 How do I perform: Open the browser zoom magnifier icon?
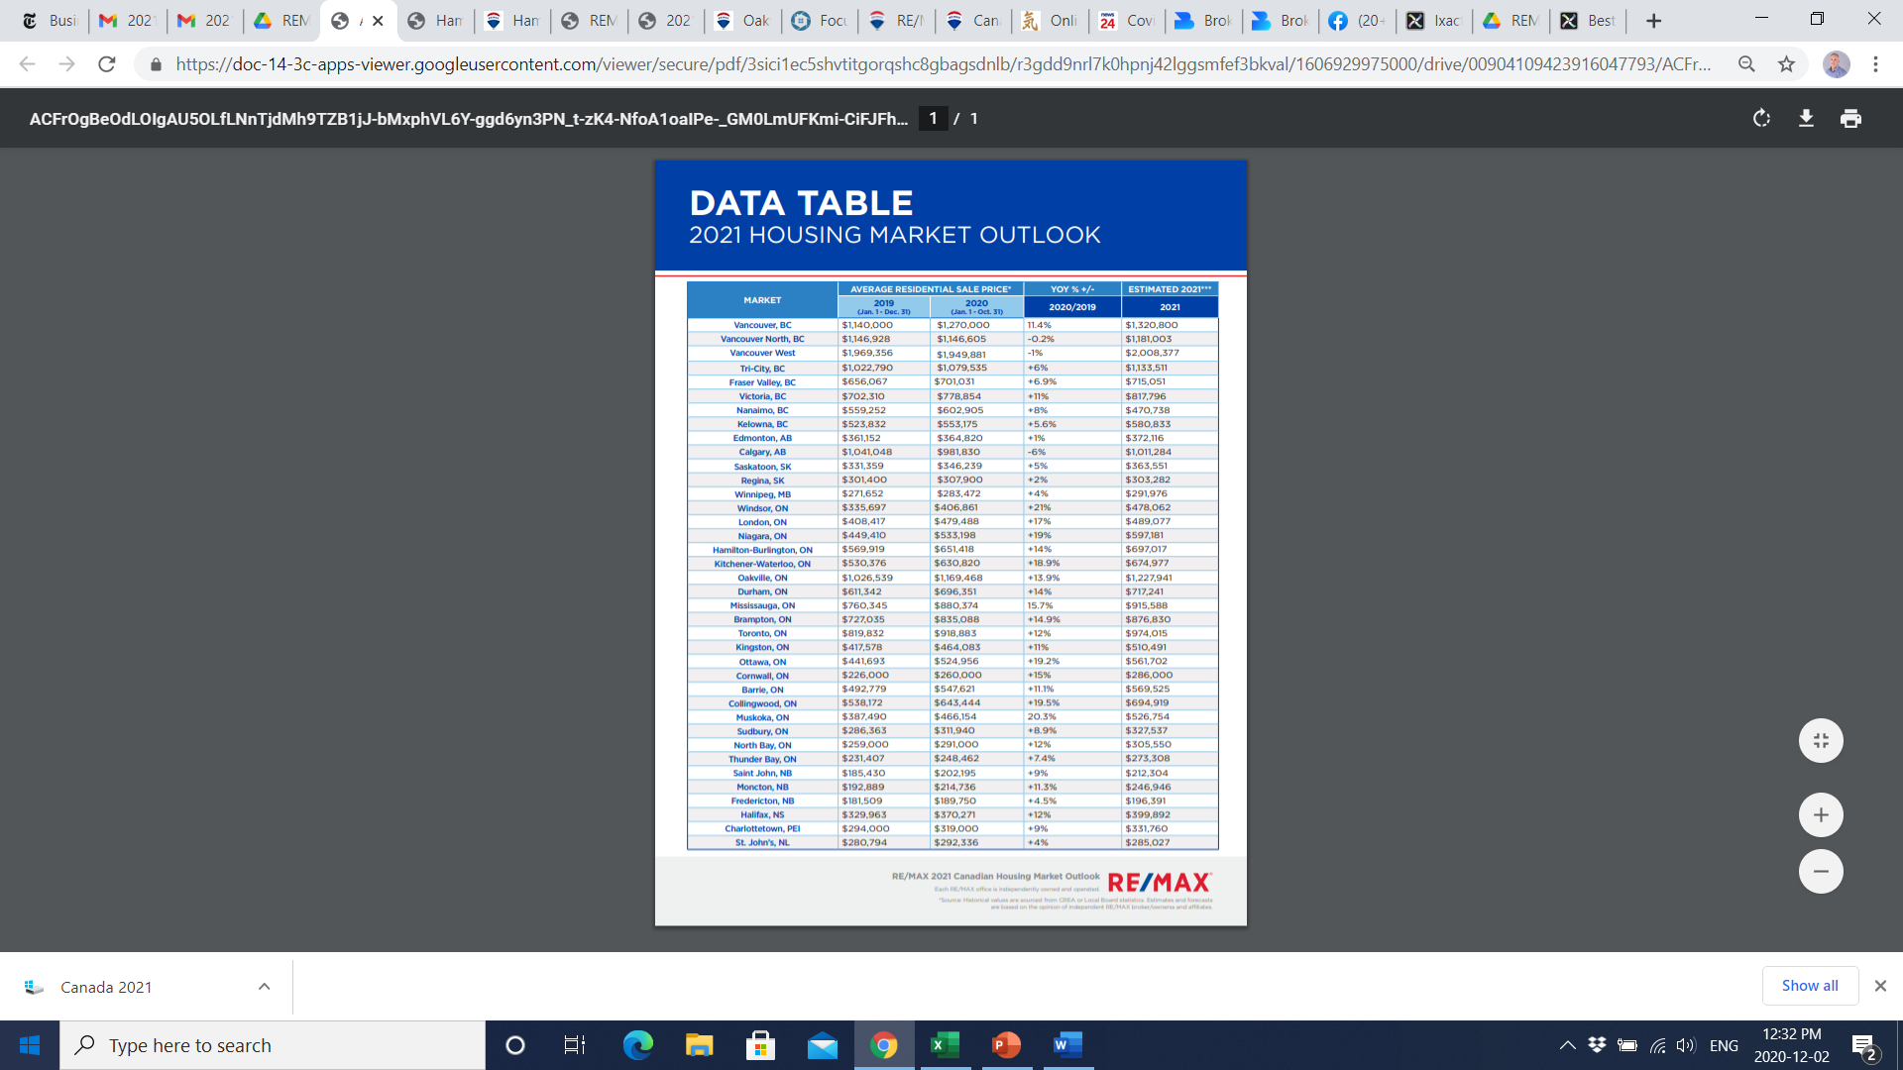1746,64
